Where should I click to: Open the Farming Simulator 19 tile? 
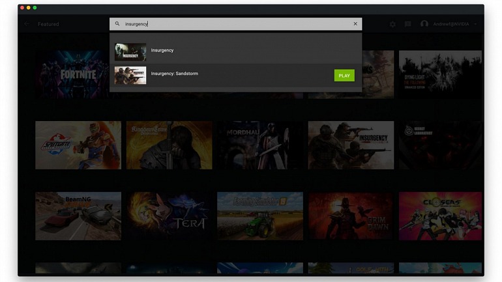[x=260, y=216]
